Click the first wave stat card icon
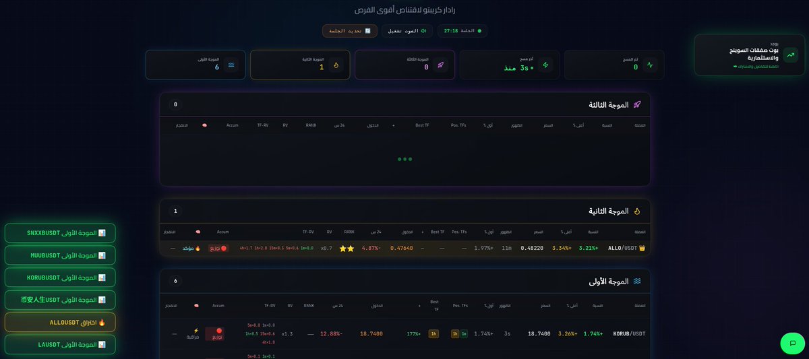 coord(232,65)
